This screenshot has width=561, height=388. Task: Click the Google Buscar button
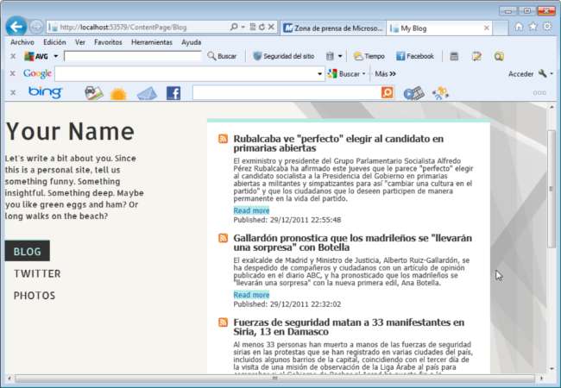(344, 73)
